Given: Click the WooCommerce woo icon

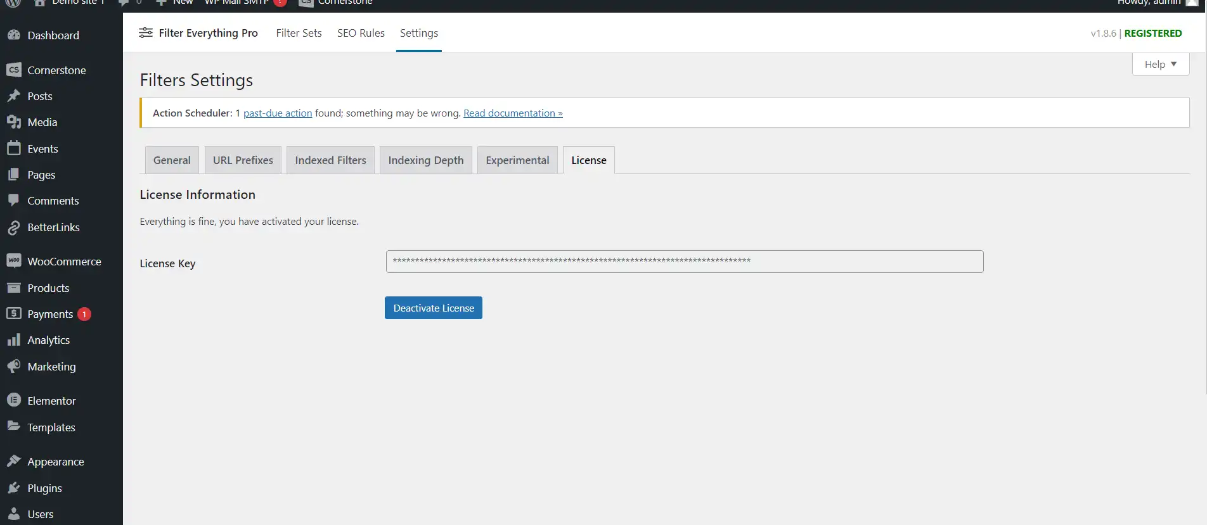Looking at the screenshot, I should pyautogui.click(x=14, y=261).
